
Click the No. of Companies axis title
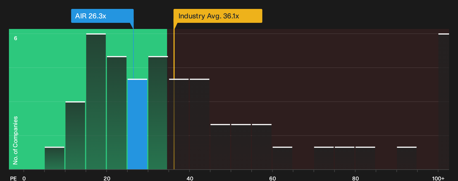(x=15, y=140)
